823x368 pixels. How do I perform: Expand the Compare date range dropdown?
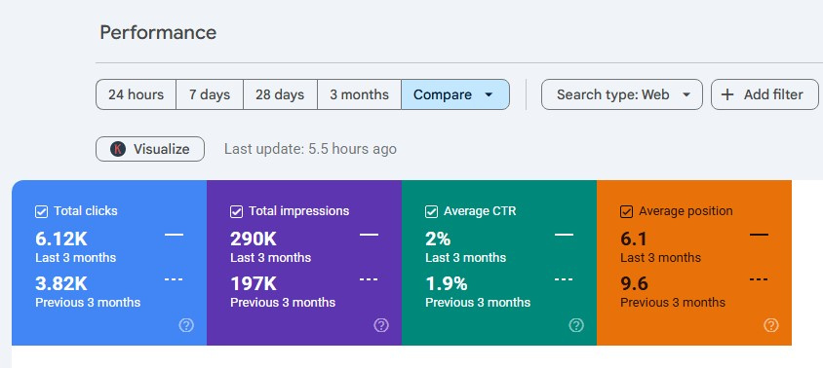click(x=455, y=94)
